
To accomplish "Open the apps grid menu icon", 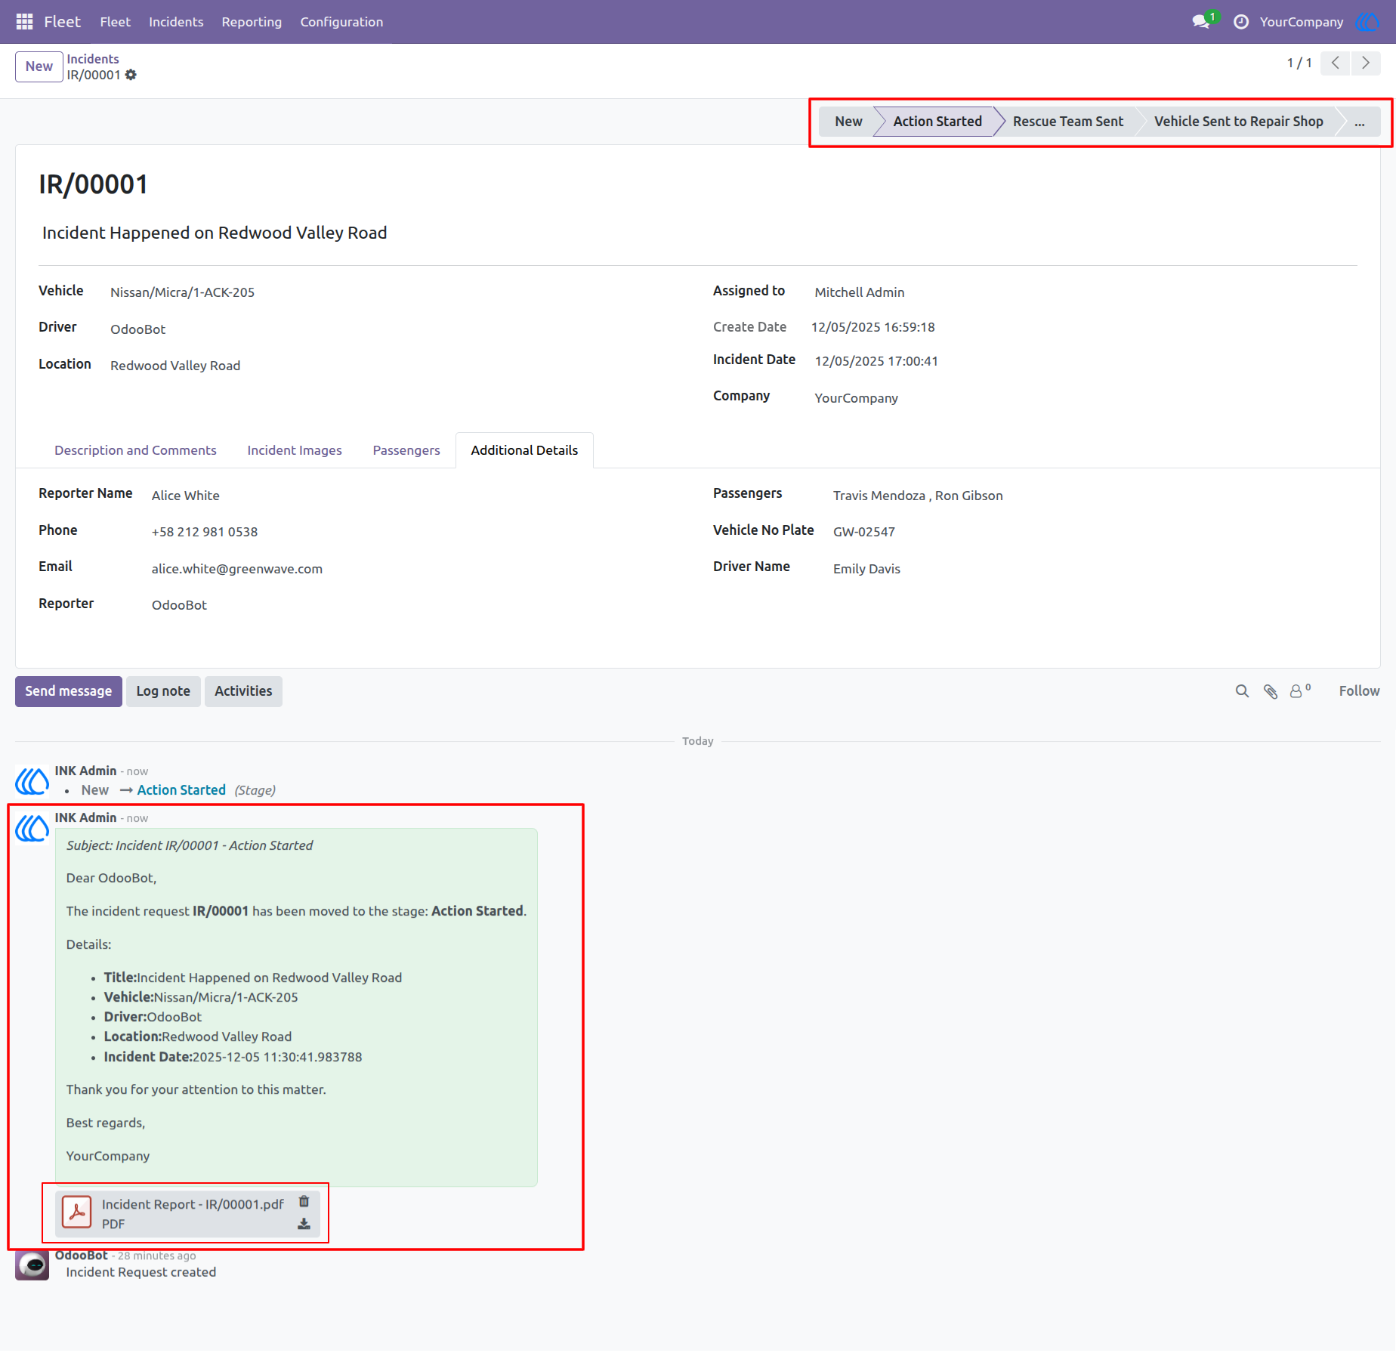I will pos(24,22).
